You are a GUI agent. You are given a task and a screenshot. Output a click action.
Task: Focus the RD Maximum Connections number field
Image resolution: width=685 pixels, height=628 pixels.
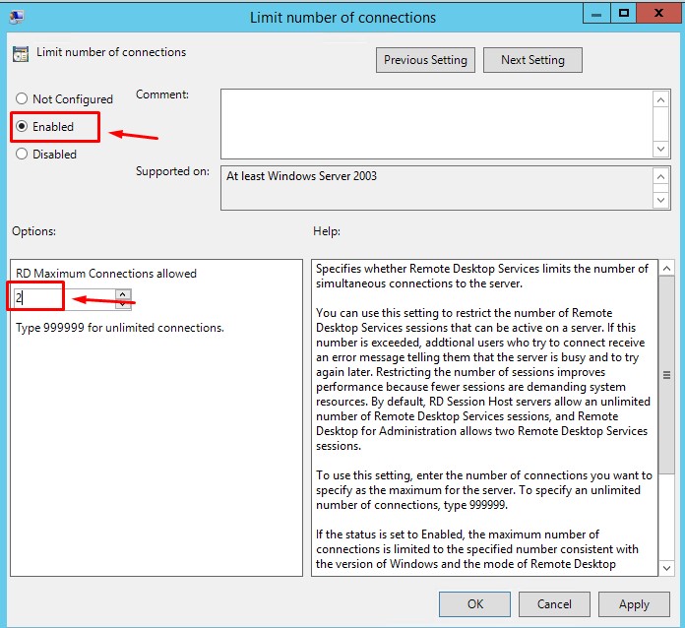click(x=62, y=296)
